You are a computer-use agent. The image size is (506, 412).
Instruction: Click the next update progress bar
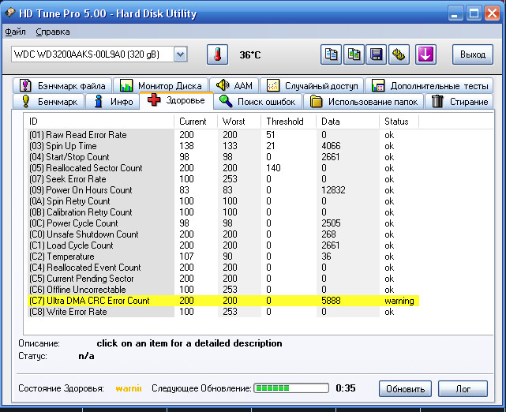291,388
